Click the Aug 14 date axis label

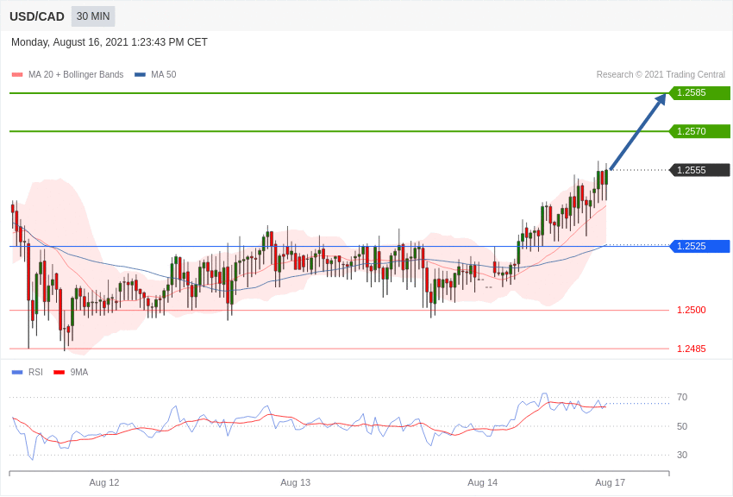click(x=483, y=482)
